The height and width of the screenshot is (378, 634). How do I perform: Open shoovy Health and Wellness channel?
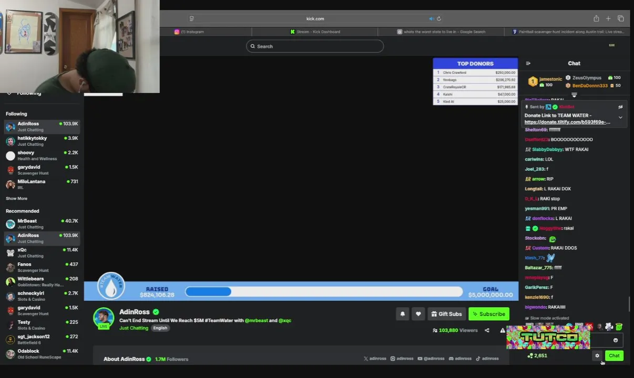[42, 155]
